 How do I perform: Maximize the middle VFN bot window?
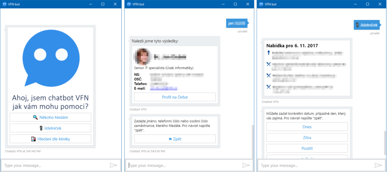235,4
